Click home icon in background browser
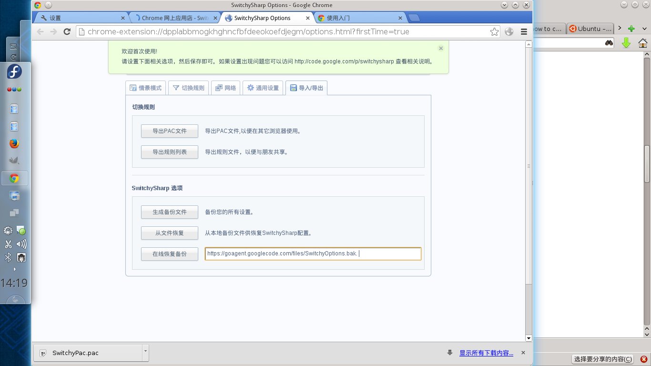This screenshot has height=366, width=651. pos(642,43)
